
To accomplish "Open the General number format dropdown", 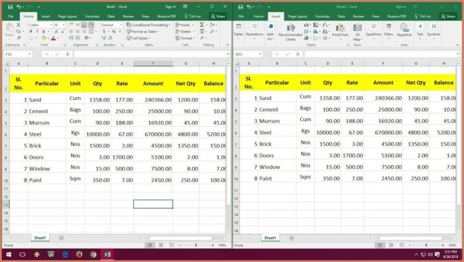I will click(x=121, y=25).
